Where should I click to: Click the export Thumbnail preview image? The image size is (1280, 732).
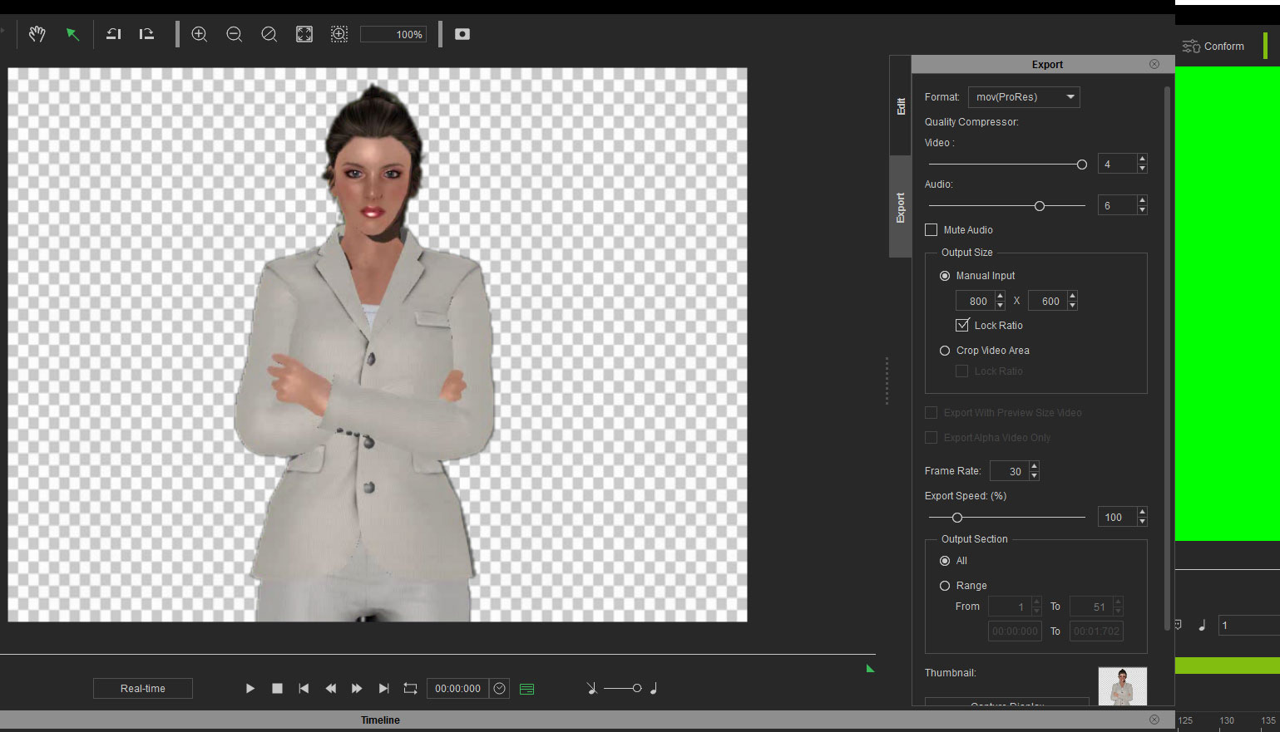pos(1123,686)
